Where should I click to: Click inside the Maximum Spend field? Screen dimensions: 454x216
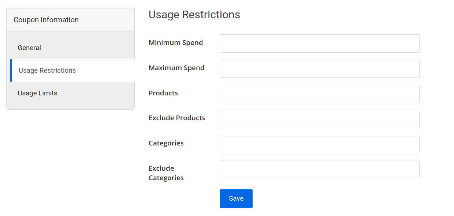click(319, 68)
